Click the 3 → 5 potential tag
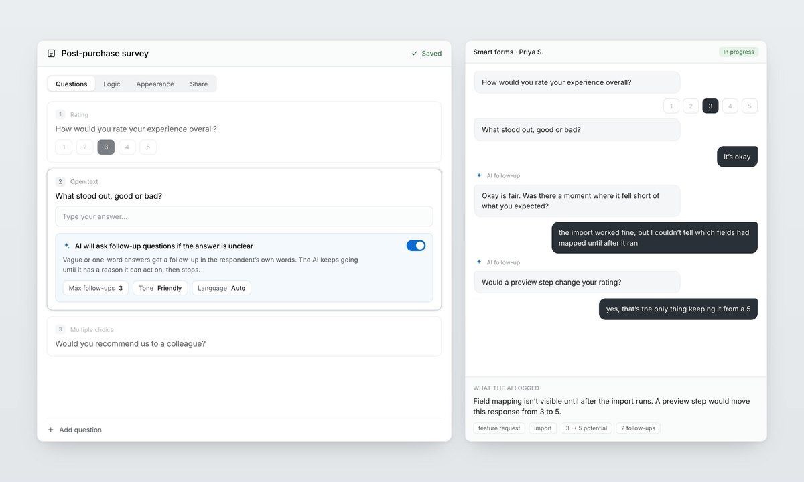Image resolution: width=804 pixels, height=482 pixels. click(x=586, y=428)
